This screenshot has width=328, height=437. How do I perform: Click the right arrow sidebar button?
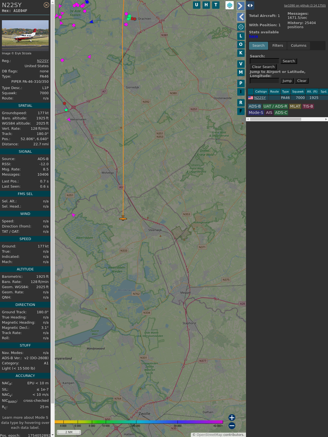click(x=241, y=6)
